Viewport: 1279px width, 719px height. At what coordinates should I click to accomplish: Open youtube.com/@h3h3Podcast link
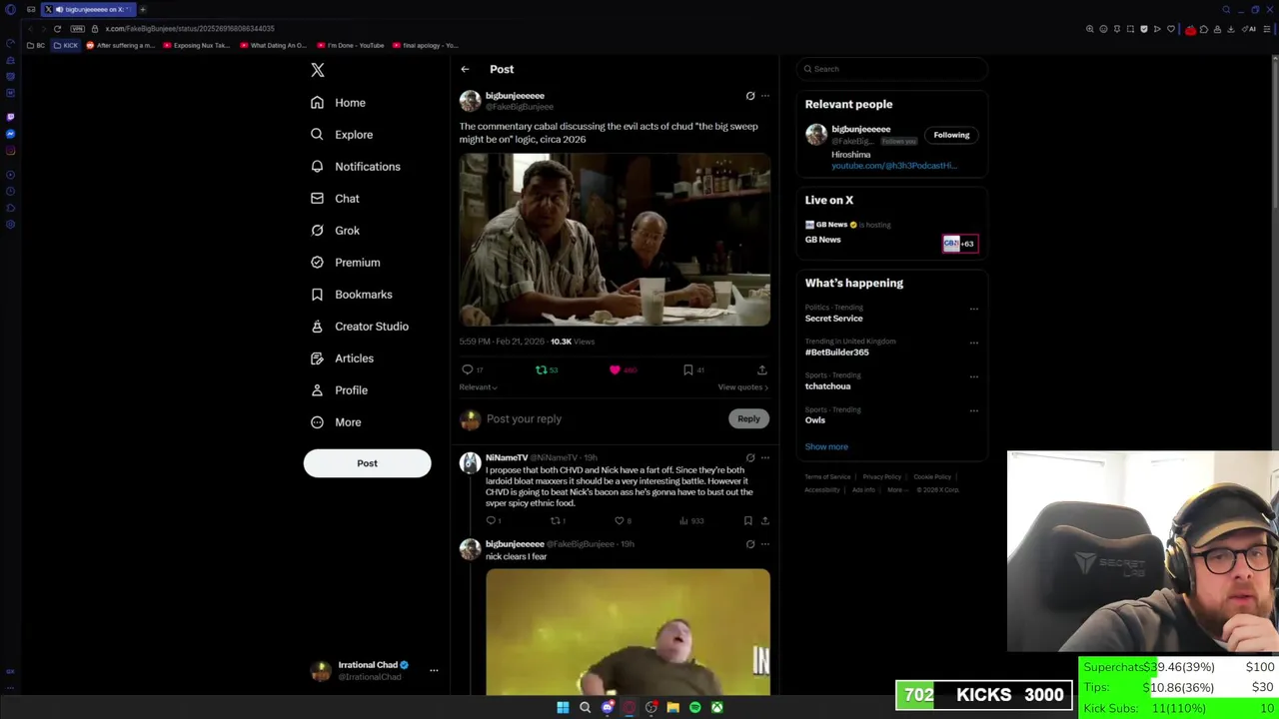coord(894,166)
